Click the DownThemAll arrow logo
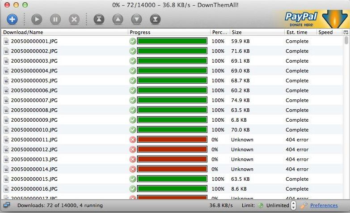This screenshot has width=350, height=213. [334, 19]
